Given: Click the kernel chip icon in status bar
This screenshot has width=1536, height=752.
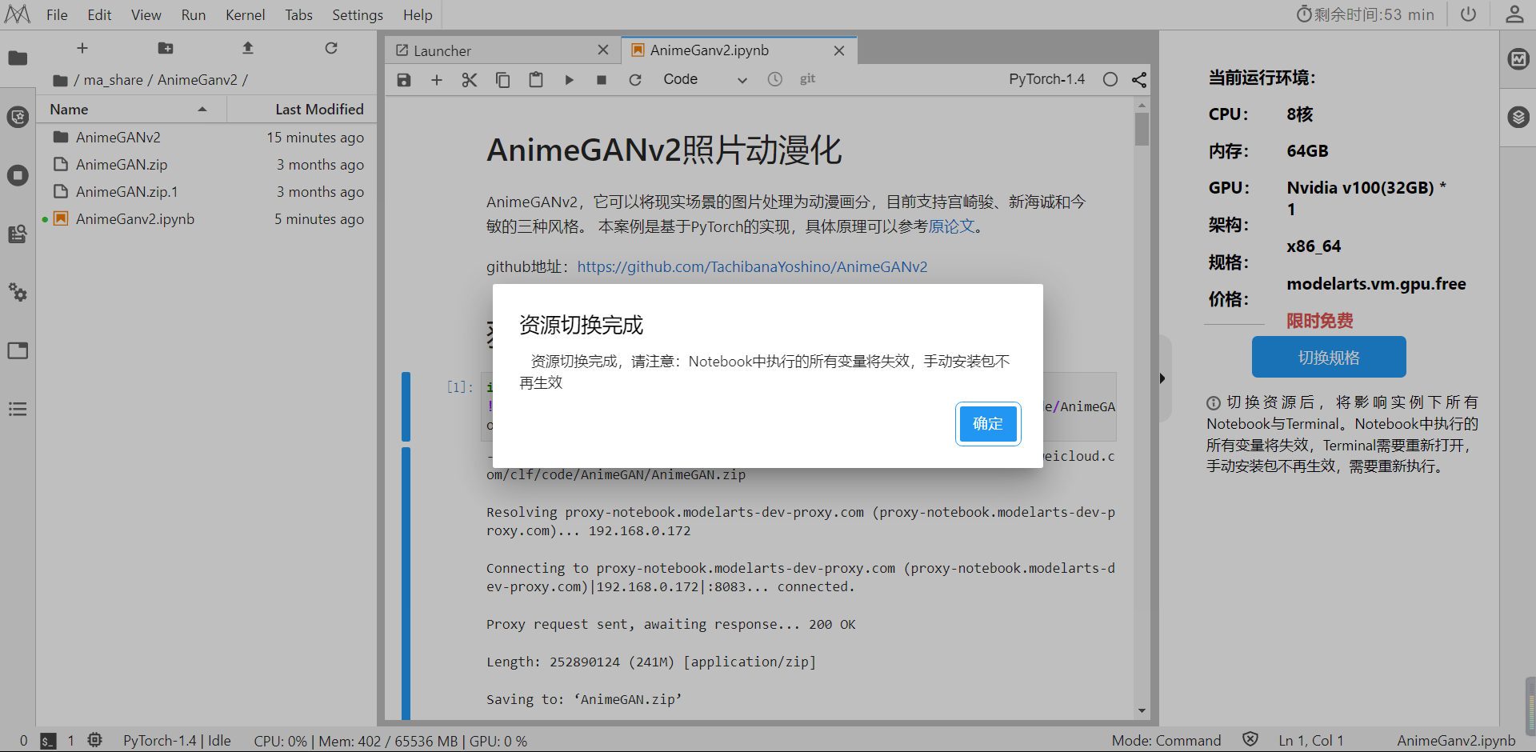Looking at the screenshot, I should pos(94,740).
